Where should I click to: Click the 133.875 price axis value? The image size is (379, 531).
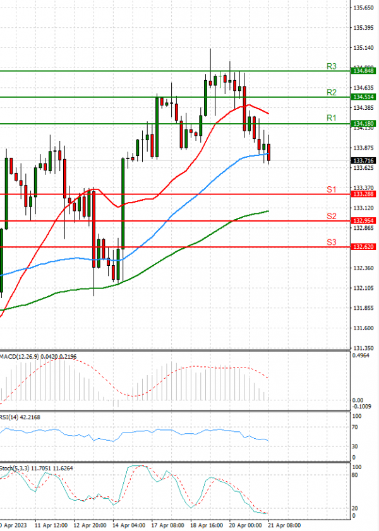[363, 148]
